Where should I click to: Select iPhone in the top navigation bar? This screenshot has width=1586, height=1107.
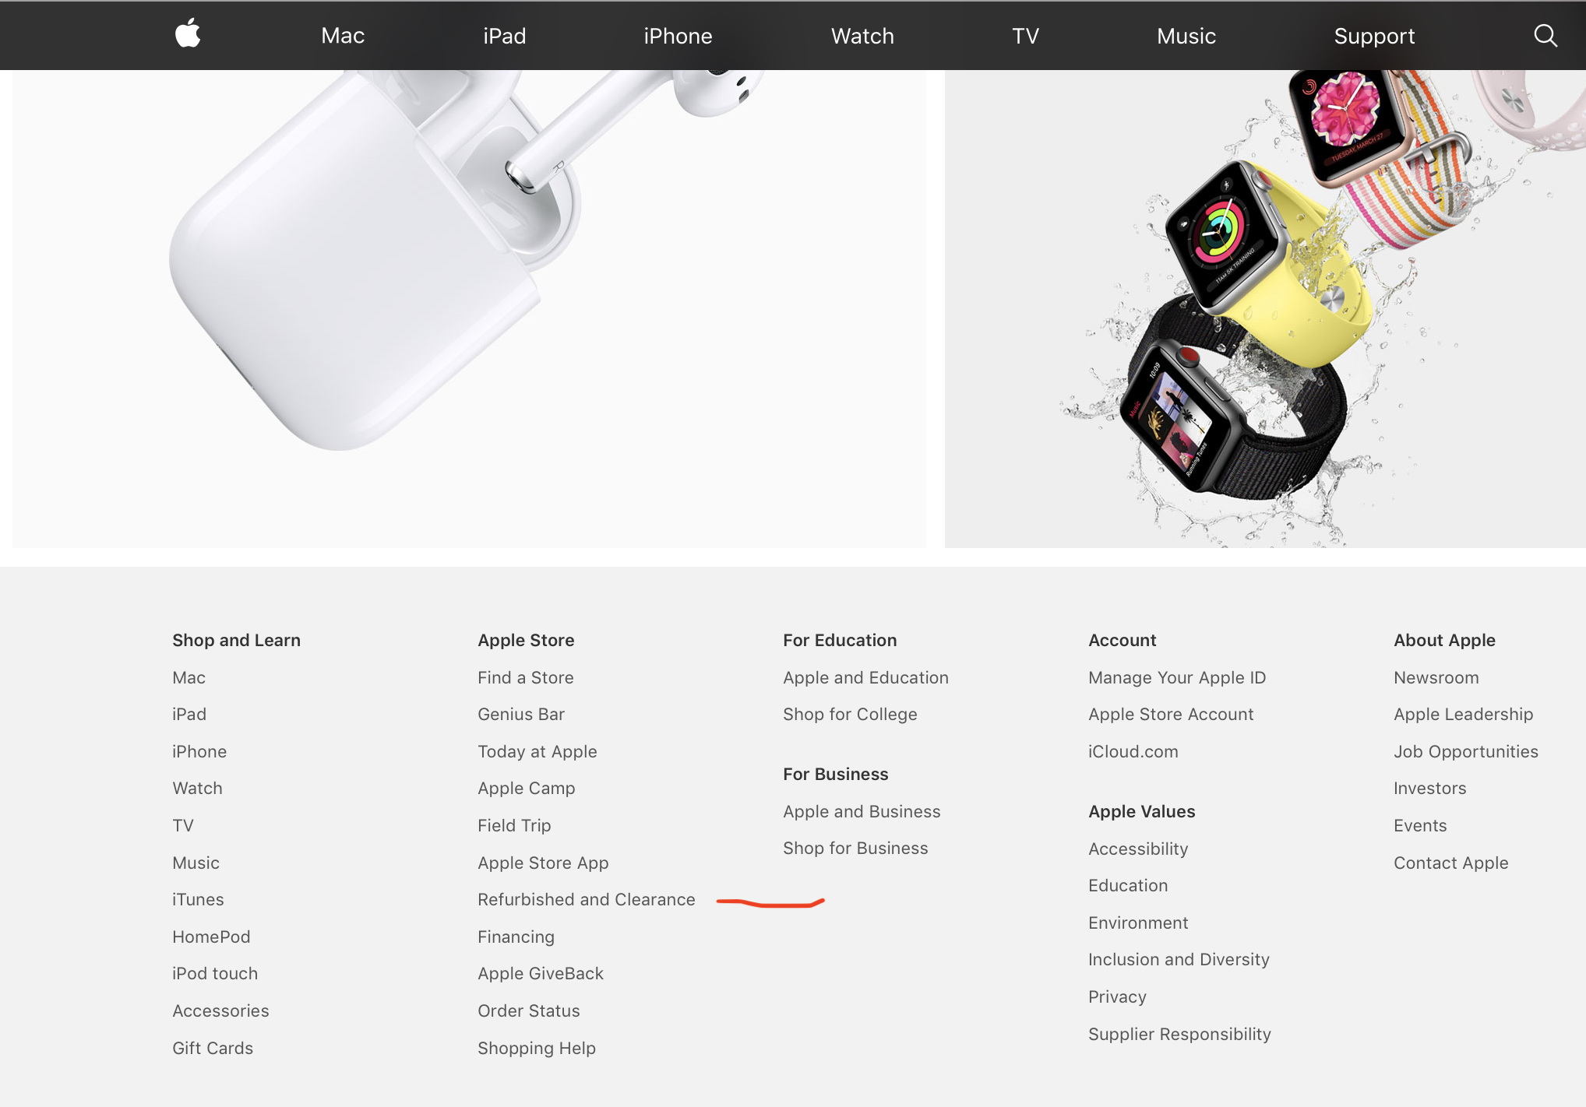(678, 36)
